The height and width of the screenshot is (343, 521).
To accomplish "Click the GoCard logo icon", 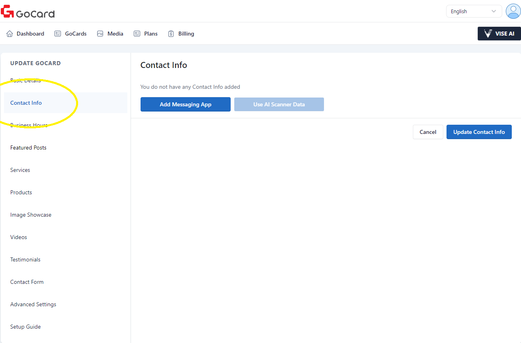I will (8, 12).
